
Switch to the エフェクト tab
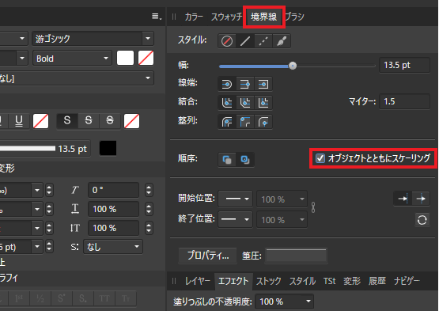pos(233,281)
